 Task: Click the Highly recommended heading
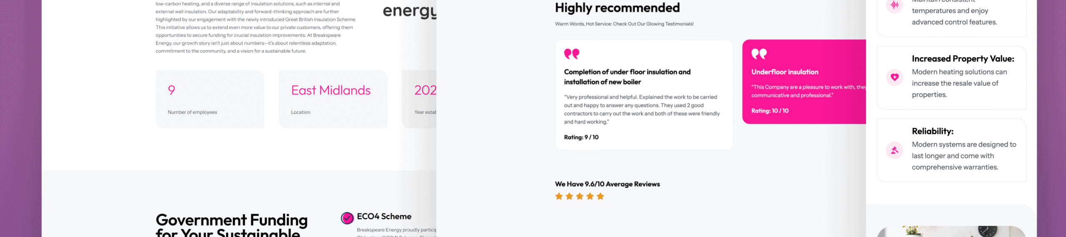pyautogui.click(x=617, y=7)
